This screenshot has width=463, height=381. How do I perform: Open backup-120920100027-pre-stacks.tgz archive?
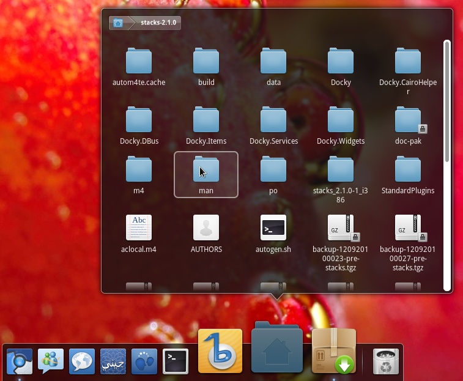408,243
